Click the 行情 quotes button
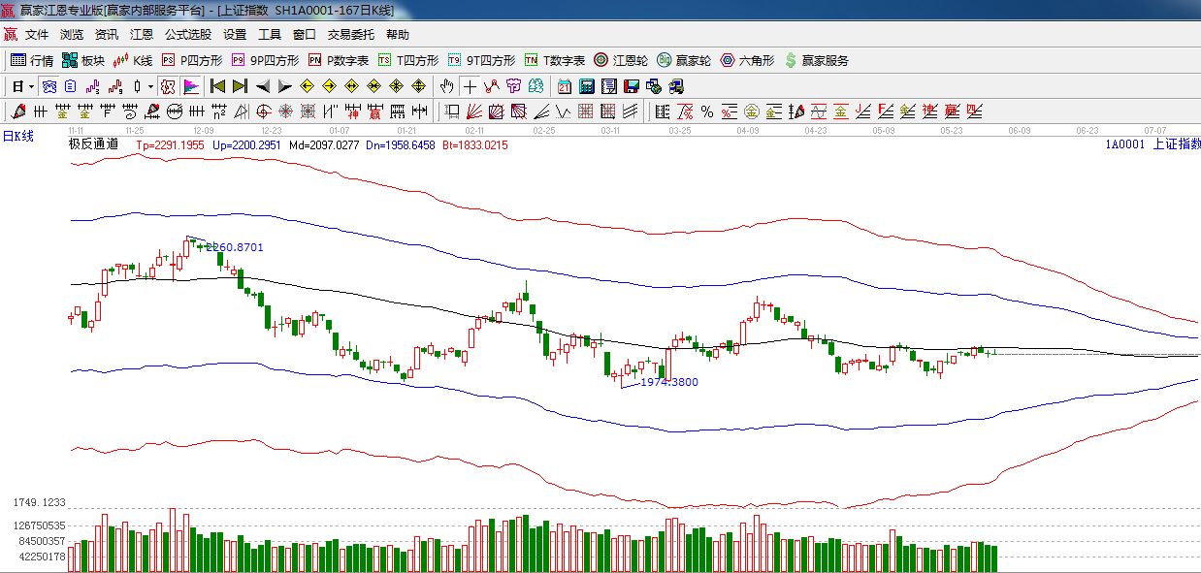1201x573 pixels. [x=32, y=60]
